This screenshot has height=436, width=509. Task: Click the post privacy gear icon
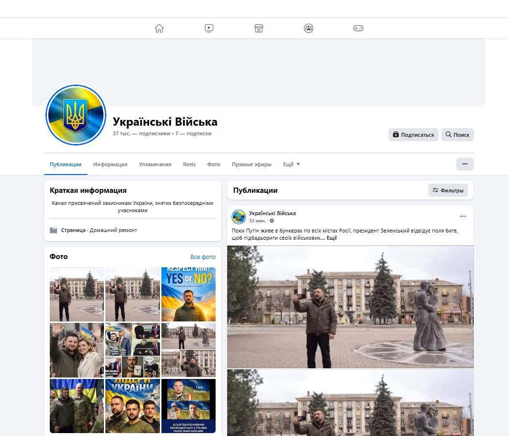272,221
